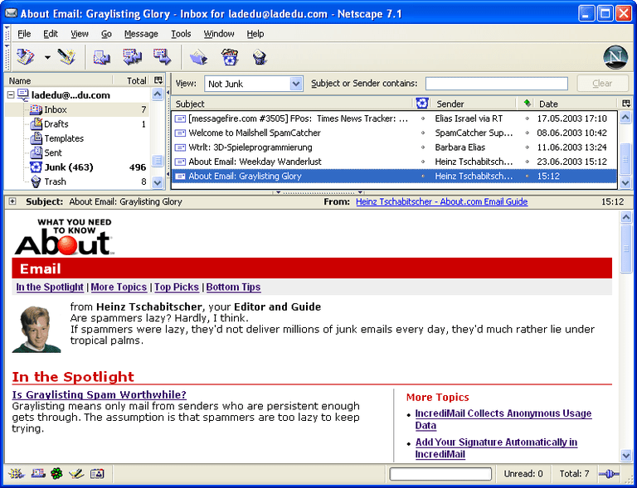Screen dimensions: 637x488
Task: Sort by the read status column icon
Action: pos(527,104)
